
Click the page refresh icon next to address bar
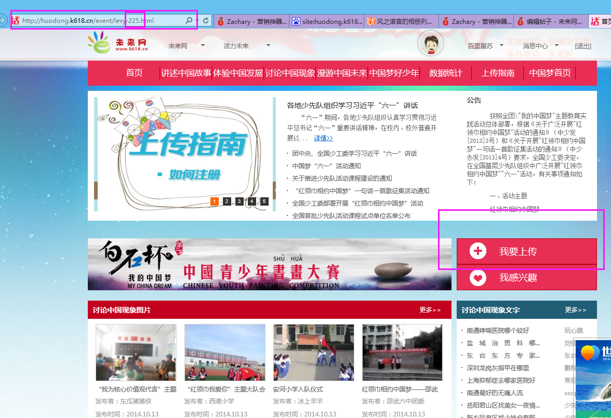coord(206,20)
